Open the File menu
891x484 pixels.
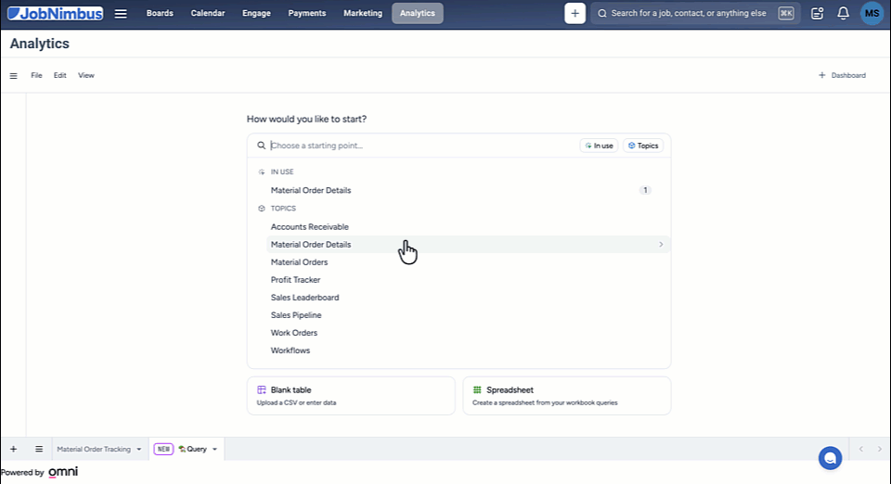(36, 75)
